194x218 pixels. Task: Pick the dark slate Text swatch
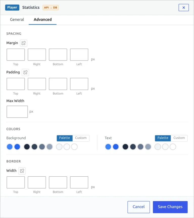(x=133, y=147)
